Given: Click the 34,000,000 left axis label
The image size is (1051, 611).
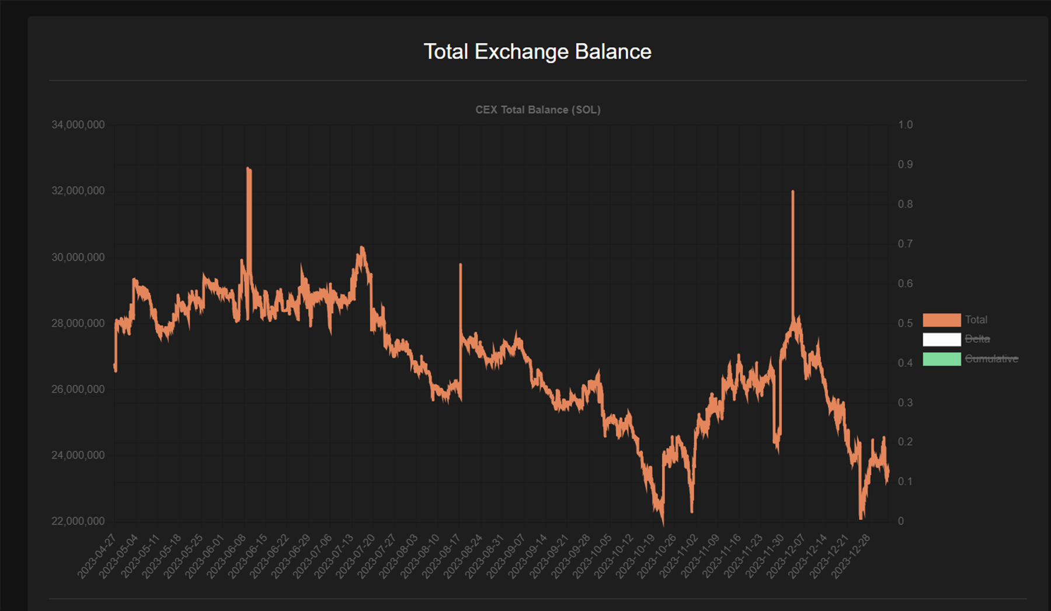Looking at the screenshot, I should click(78, 125).
